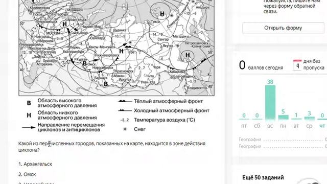Select answer option 1. Архангельск

(35, 164)
